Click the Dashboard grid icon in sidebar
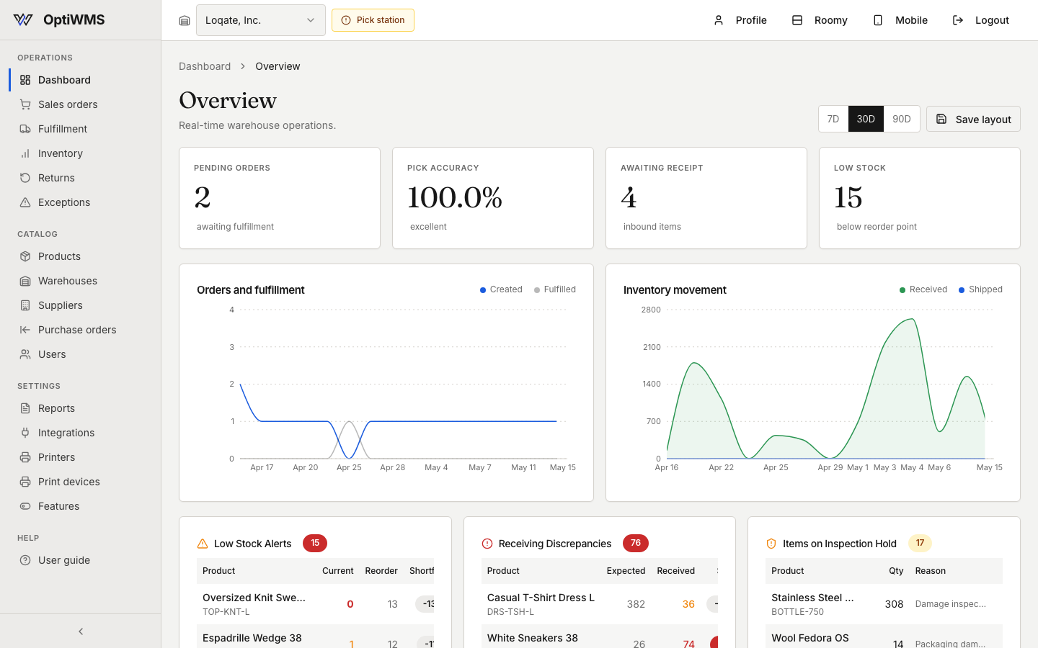1038x648 pixels. (x=25, y=80)
